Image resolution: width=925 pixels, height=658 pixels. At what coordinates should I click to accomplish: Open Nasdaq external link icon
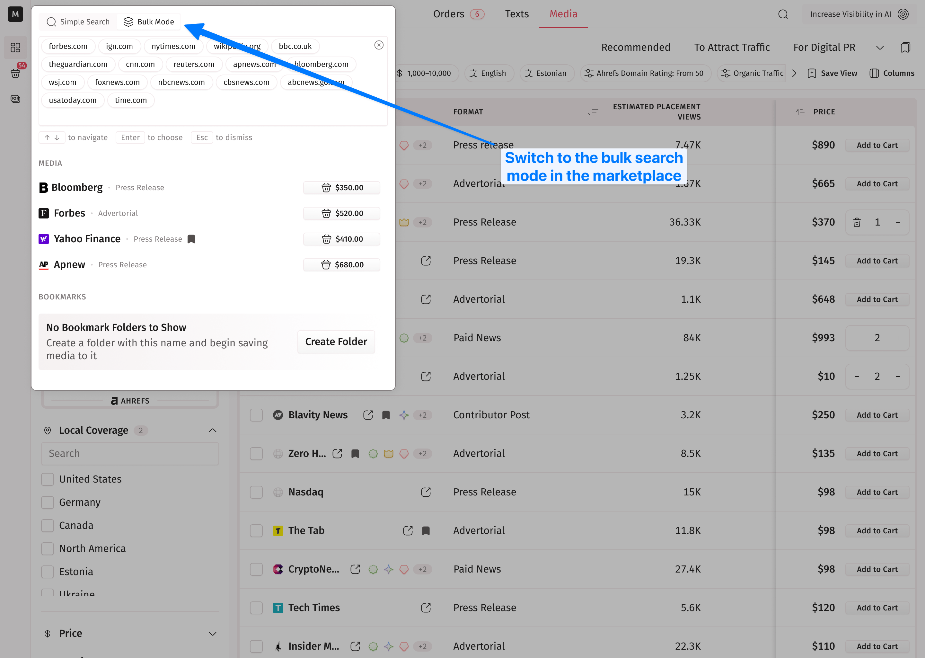[x=426, y=492]
